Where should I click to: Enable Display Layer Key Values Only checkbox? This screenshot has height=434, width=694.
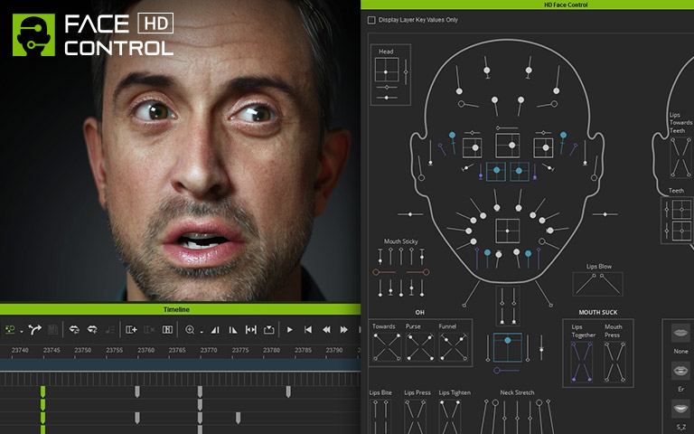click(371, 20)
